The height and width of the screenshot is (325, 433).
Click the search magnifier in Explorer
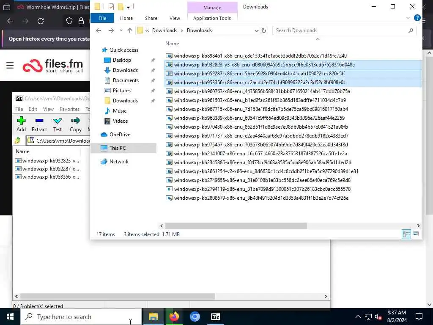411,30
